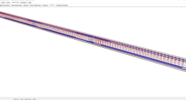This screenshot has width=186, height=100.
Task: Open the Input tab
Action: pyautogui.click(x=3, y=3)
